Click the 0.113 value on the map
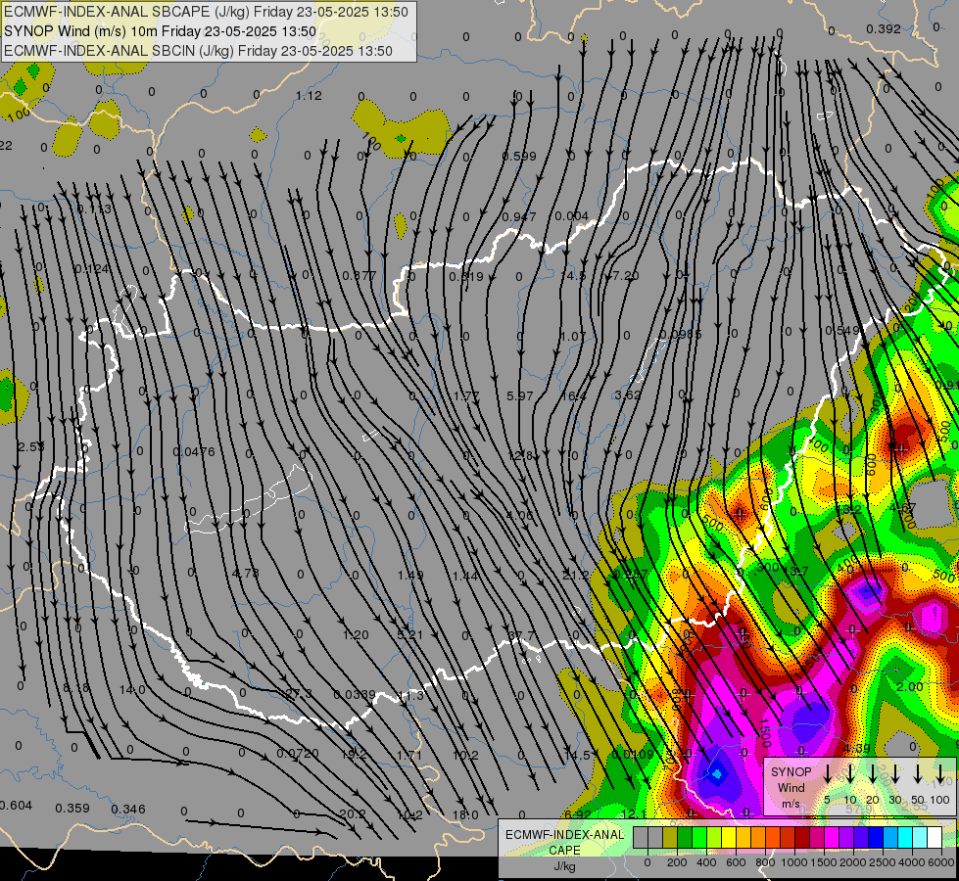 coord(95,209)
